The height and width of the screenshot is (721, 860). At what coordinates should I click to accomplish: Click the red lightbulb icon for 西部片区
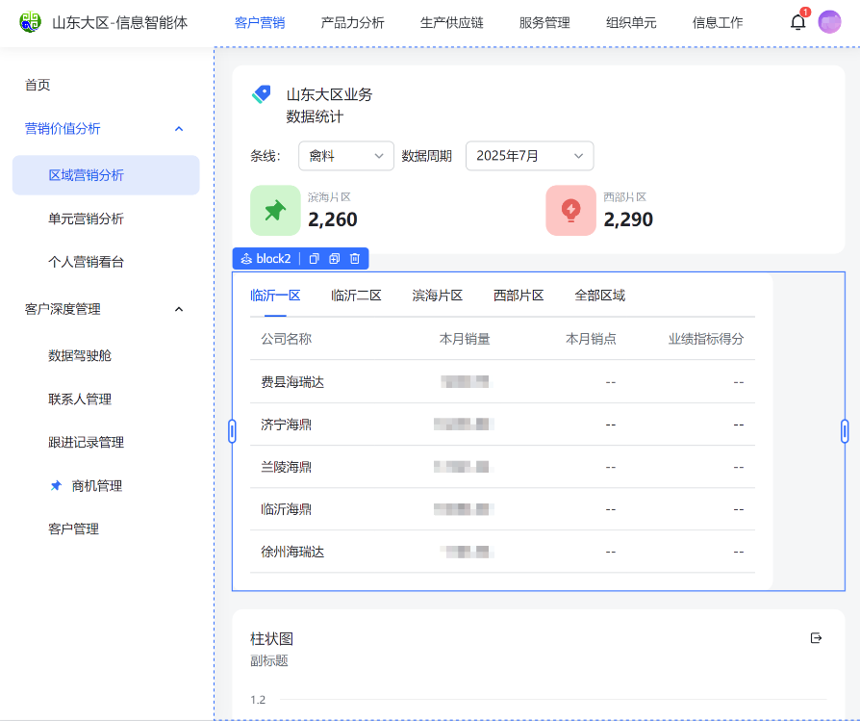pos(570,210)
